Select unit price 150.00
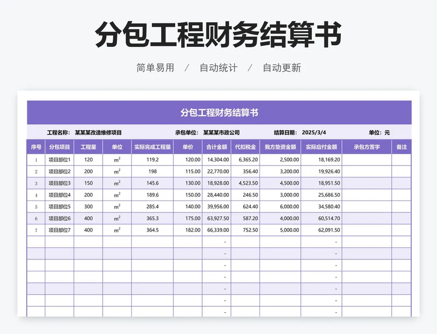The width and height of the screenshot is (437, 334). click(193, 195)
